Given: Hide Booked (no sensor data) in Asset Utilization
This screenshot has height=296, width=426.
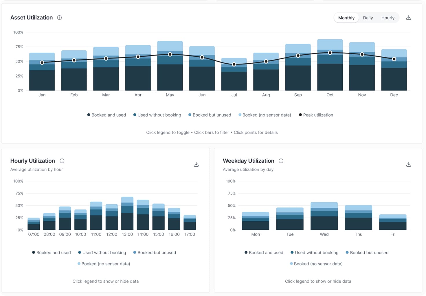Looking at the screenshot, I should (x=265, y=115).
